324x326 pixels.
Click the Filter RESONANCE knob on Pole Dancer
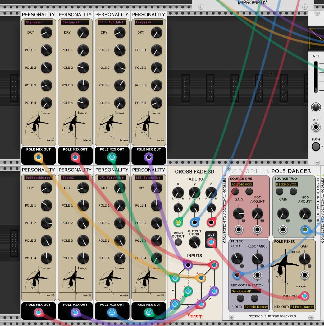pos(257,258)
